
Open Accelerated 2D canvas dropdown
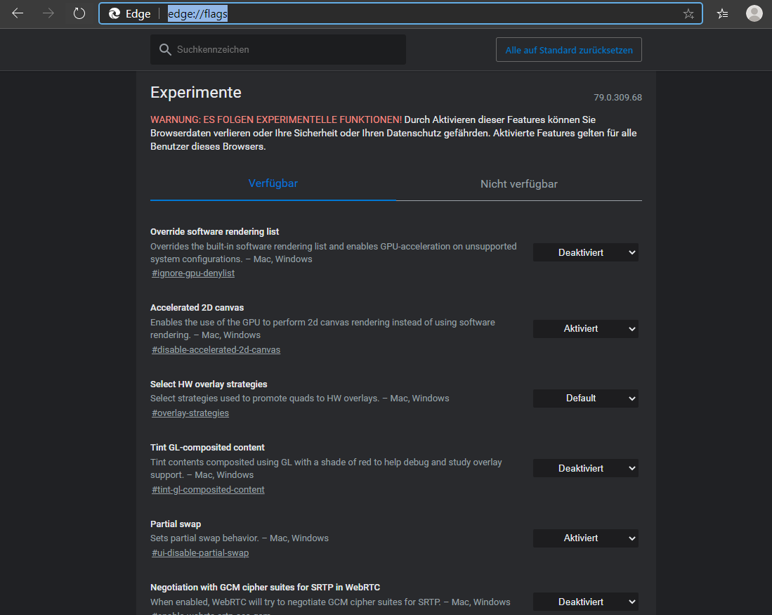click(585, 328)
